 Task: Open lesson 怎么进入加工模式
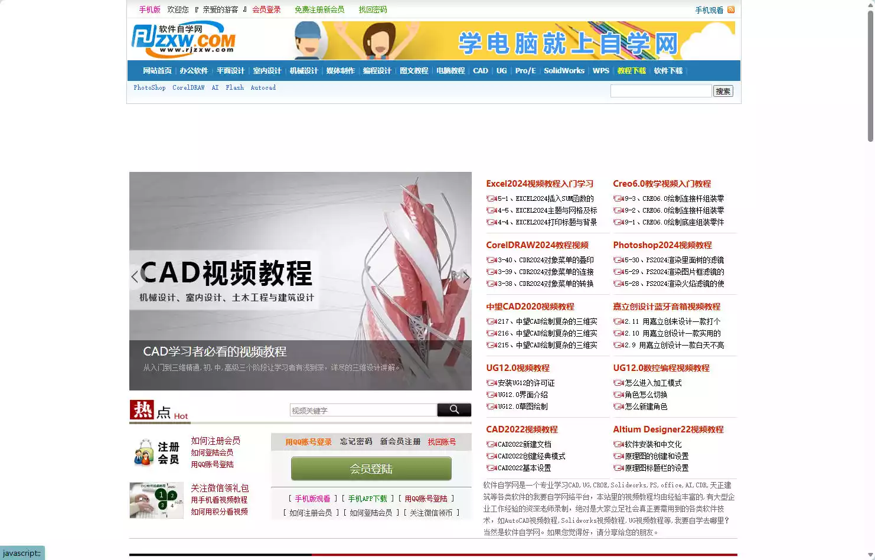(x=653, y=383)
